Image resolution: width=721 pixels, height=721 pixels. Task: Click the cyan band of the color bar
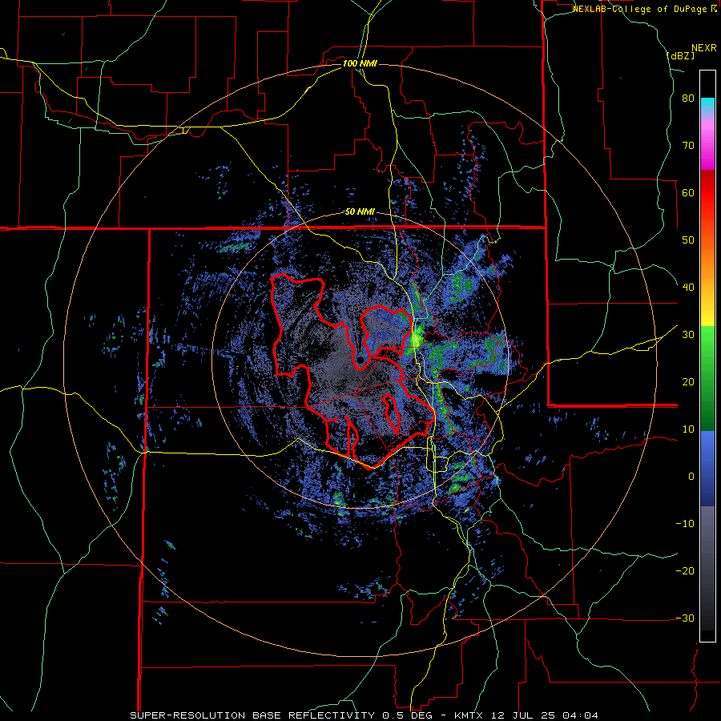pos(707,106)
